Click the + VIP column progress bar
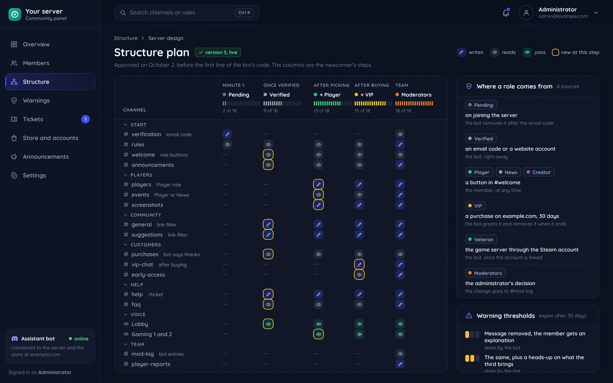 point(373,103)
